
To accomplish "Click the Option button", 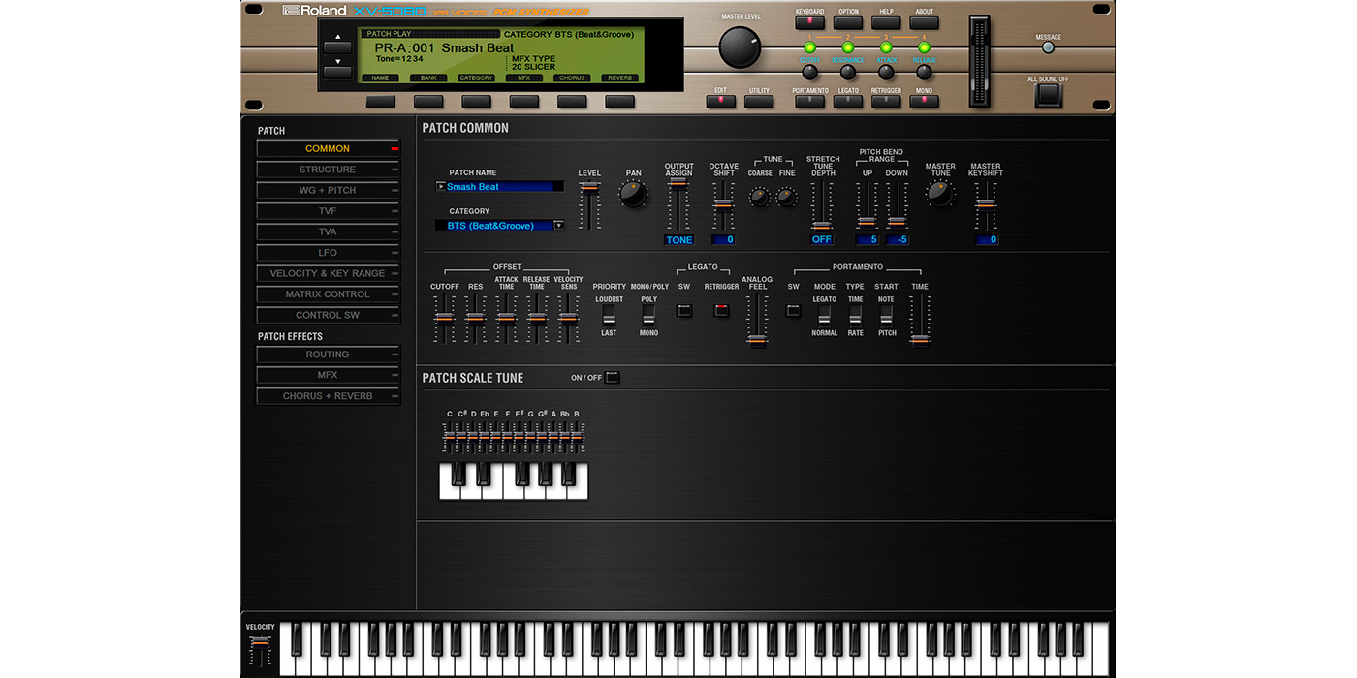I will coord(848,22).
